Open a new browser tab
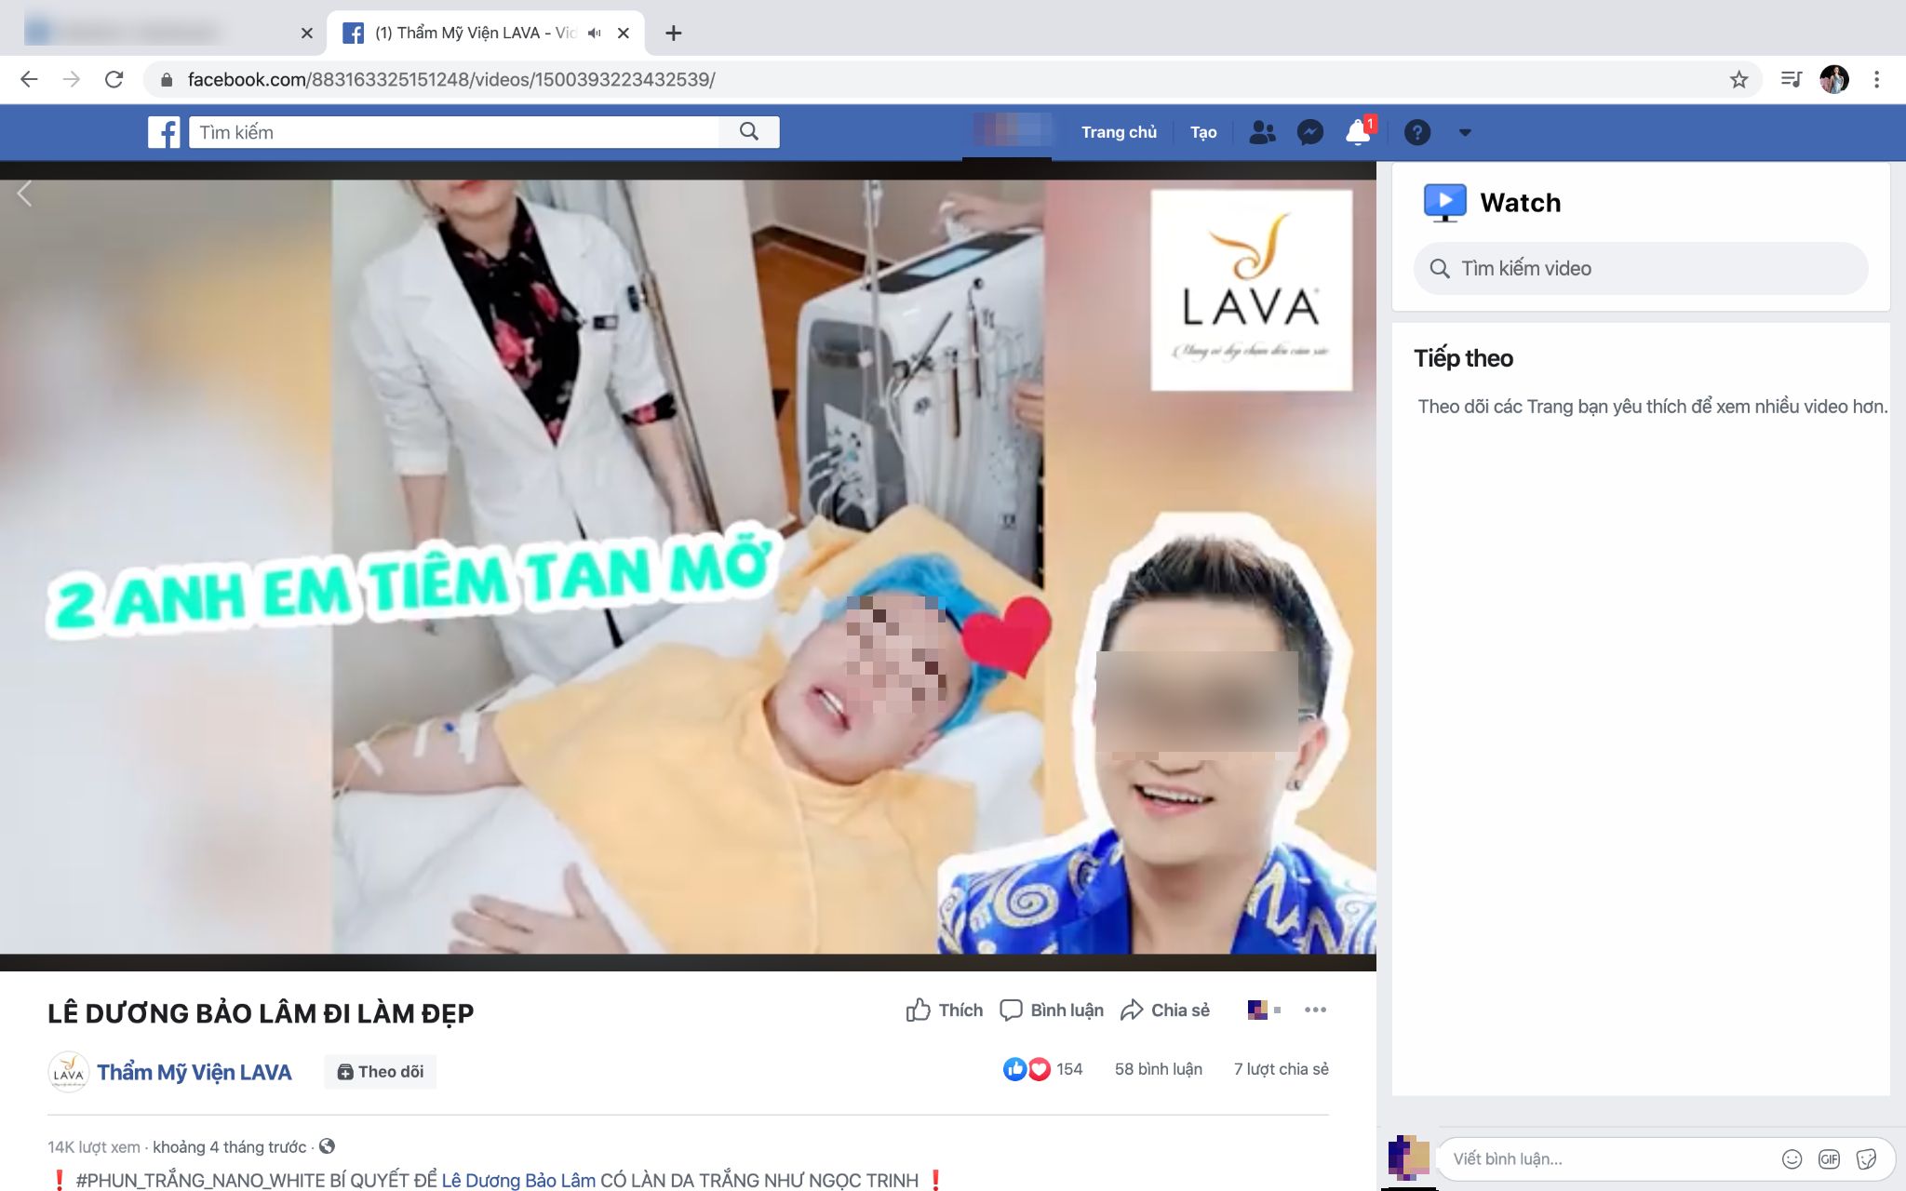Image resolution: width=1906 pixels, height=1191 pixels. pyautogui.click(x=674, y=33)
